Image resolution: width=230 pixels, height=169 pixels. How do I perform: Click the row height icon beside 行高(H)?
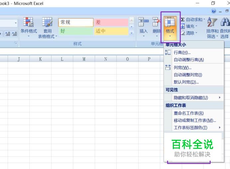tap(168, 52)
